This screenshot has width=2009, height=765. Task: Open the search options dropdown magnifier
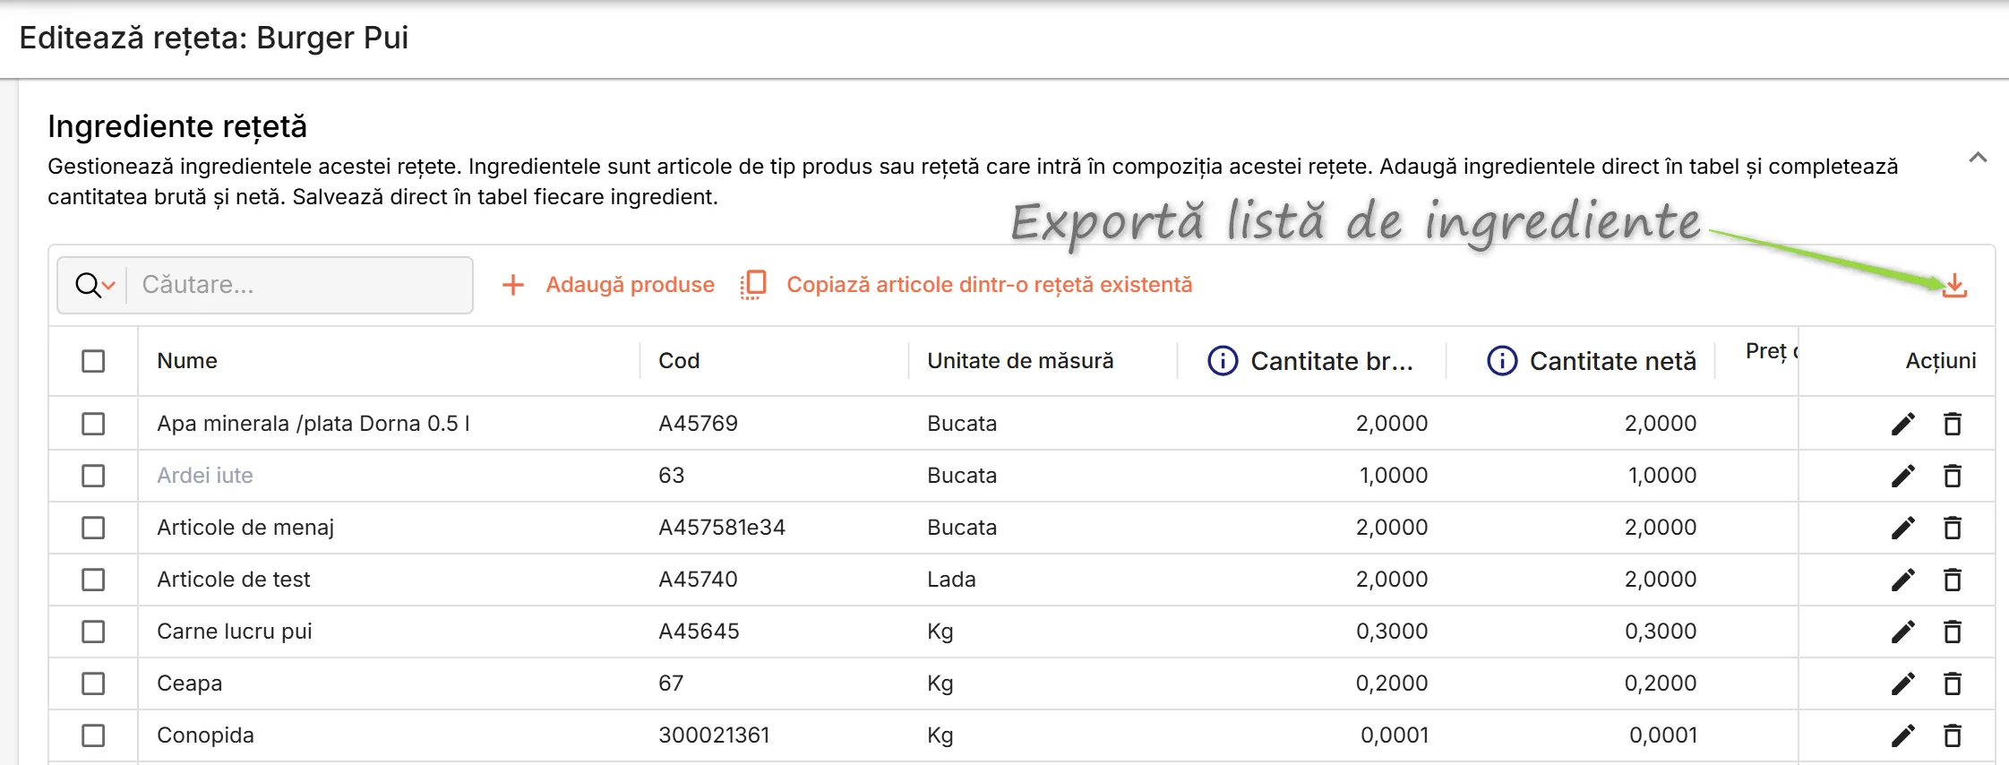(x=95, y=286)
